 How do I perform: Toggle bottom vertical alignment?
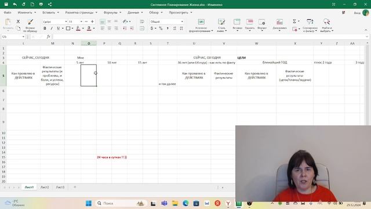click(103, 21)
